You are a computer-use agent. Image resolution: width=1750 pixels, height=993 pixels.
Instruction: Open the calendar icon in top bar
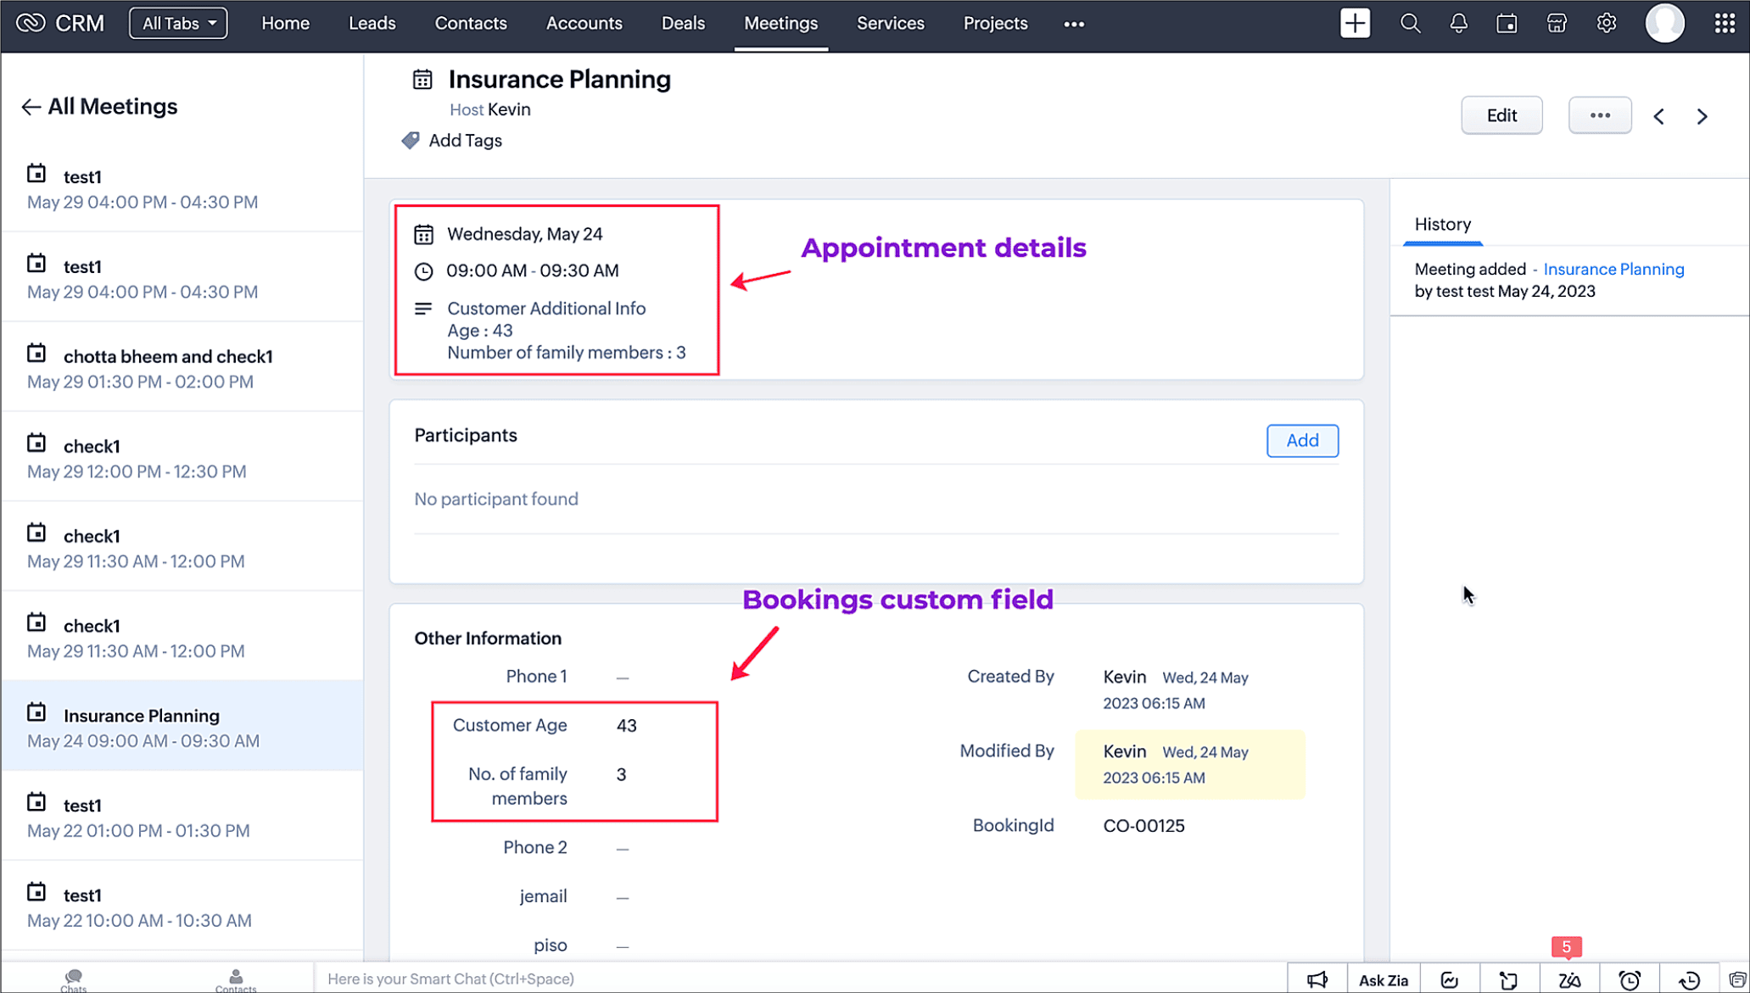point(1507,24)
